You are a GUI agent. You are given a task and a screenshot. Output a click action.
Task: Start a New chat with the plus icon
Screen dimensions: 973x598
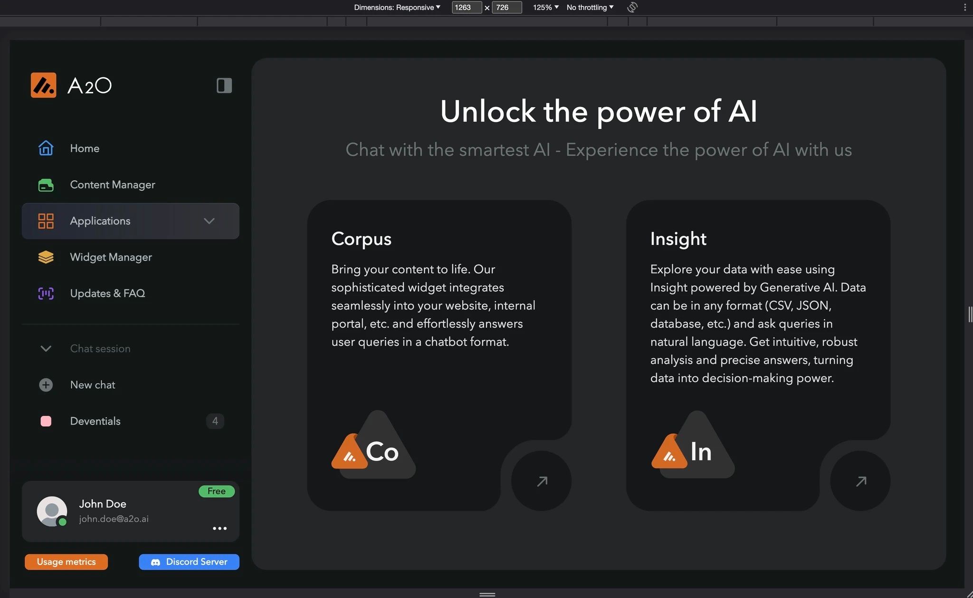(x=45, y=385)
